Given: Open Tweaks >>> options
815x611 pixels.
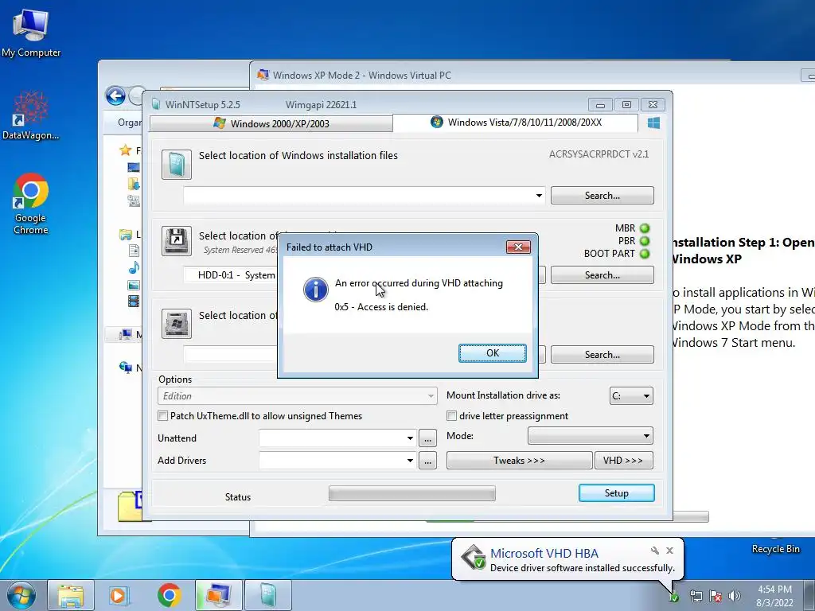Looking at the screenshot, I should coord(519,461).
